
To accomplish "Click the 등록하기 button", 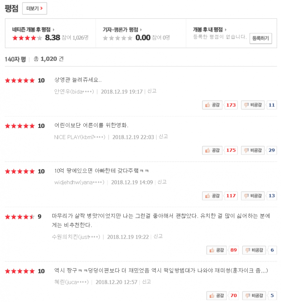I will tap(261, 38).
